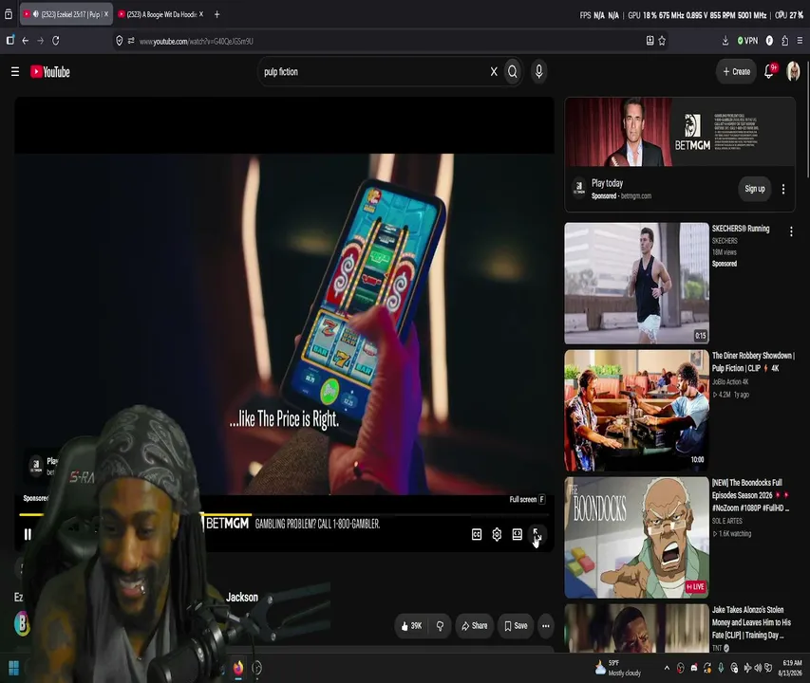Open The Diner Robbery Showdown thumbnail
Screen dimensions: 810x683
coord(636,410)
